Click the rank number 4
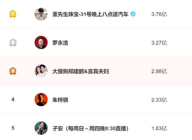Screen dimensions: 192x140 click(x=13, y=100)
